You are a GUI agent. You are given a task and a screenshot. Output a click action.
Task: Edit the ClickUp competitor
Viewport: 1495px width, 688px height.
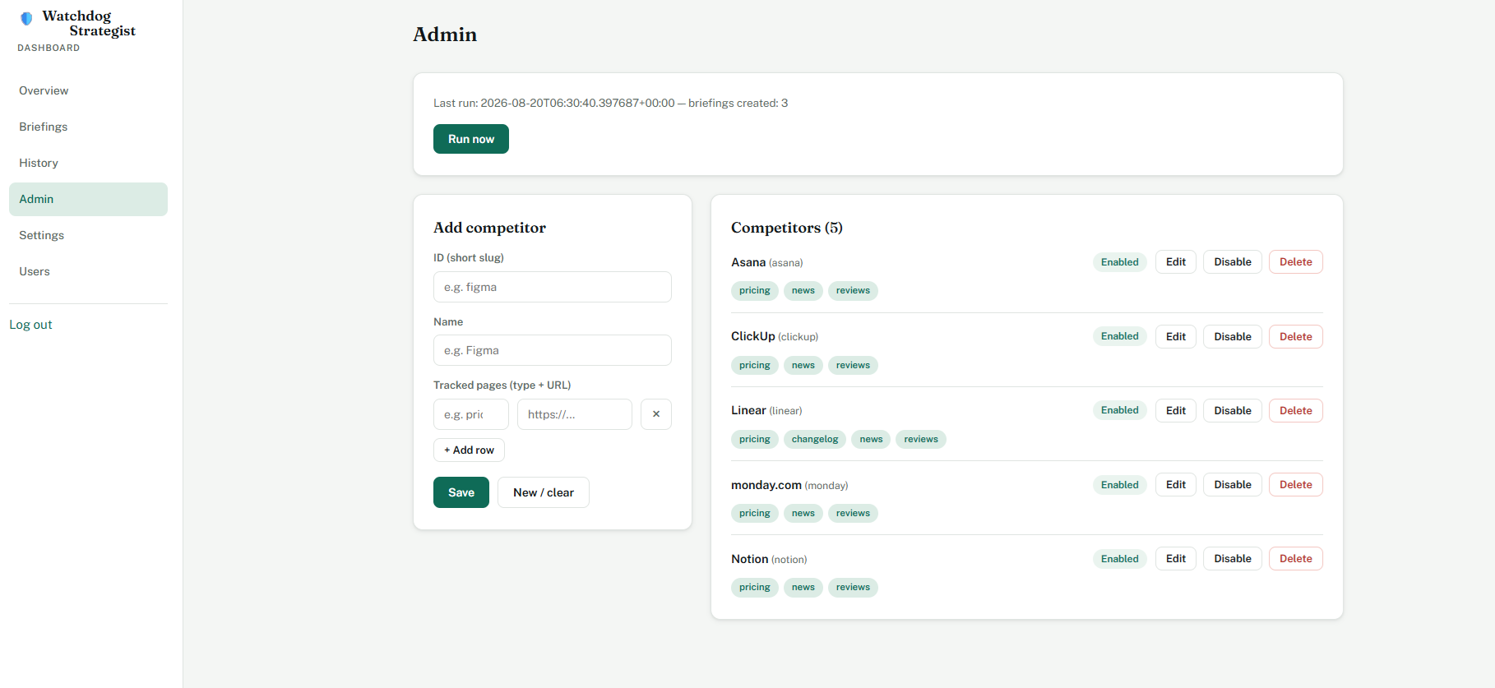[1176, 337]
